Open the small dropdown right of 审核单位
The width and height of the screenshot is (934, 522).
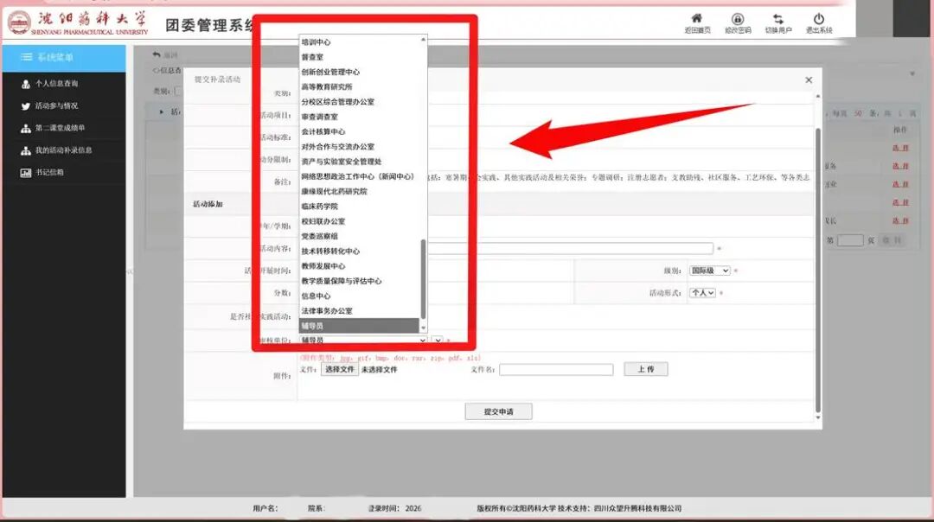click(438, 341)
